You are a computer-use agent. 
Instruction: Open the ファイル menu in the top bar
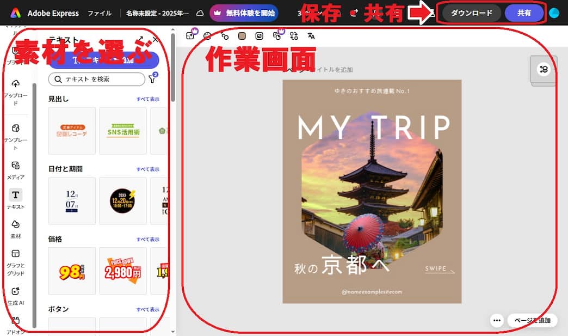click(x=100, y=13)
